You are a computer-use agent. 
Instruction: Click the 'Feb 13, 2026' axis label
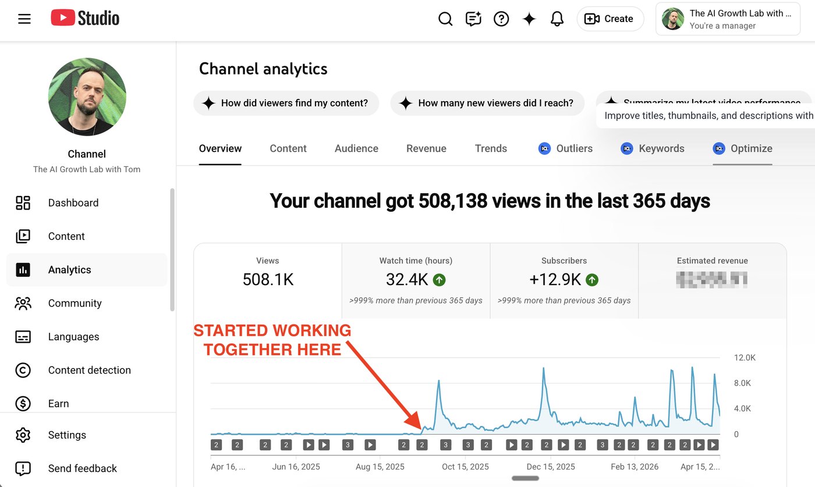pyautogui.click(x=635, y=467)
